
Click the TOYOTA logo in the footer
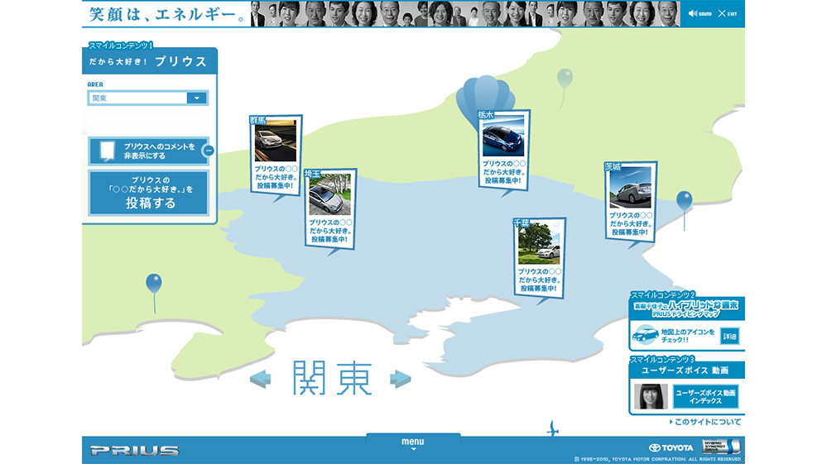[671, 447]
